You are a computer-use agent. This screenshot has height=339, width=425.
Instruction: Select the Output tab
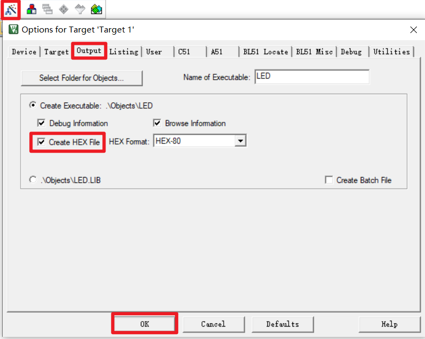[89, 51]
